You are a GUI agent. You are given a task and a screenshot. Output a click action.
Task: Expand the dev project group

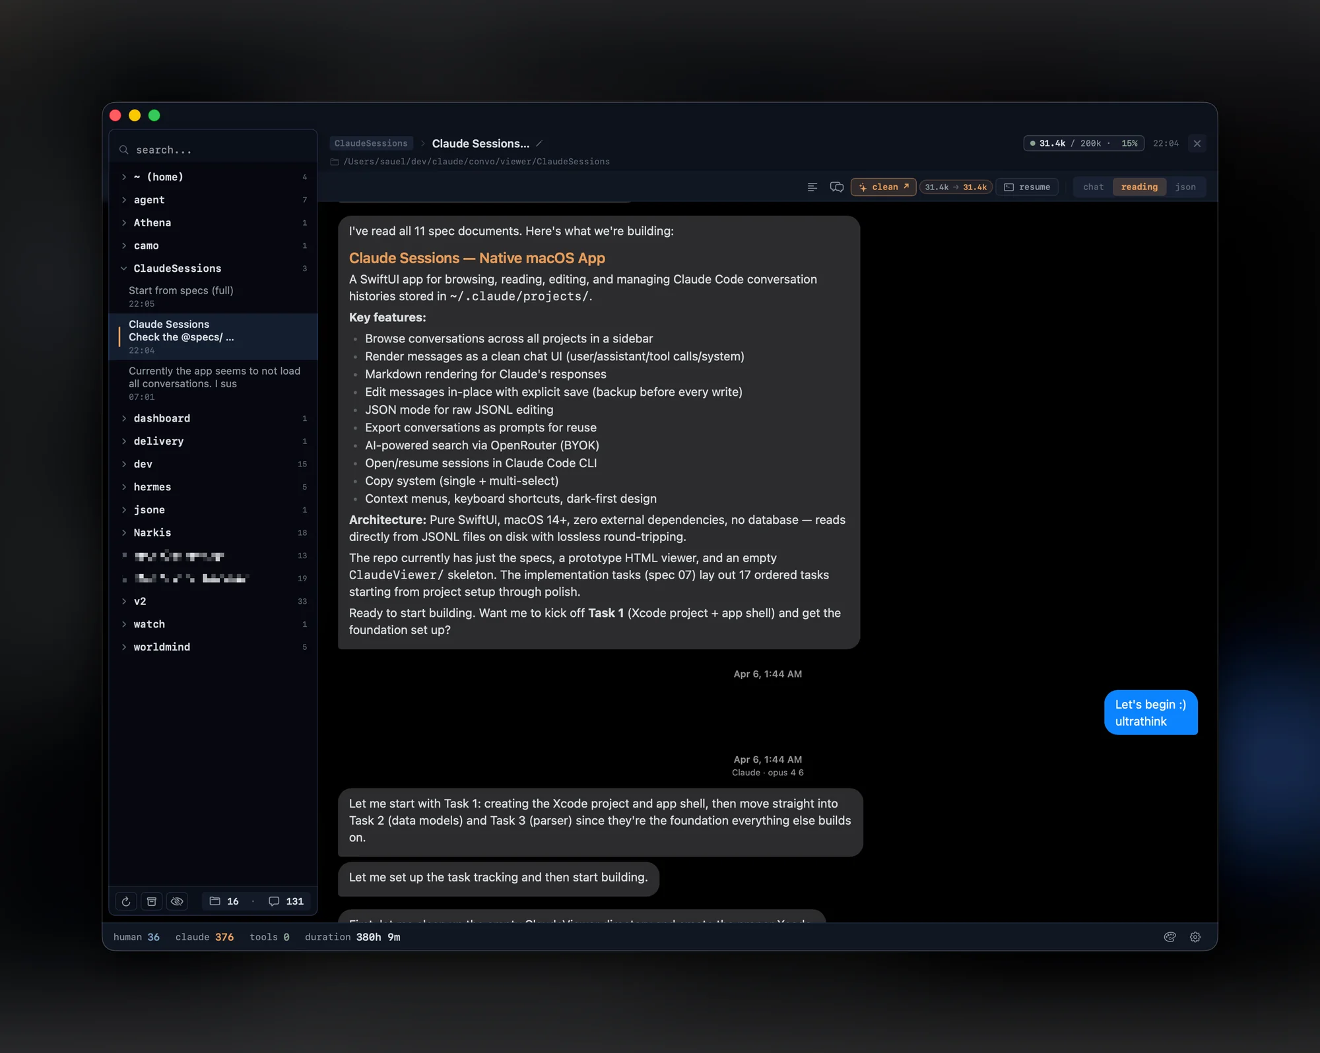213,464
